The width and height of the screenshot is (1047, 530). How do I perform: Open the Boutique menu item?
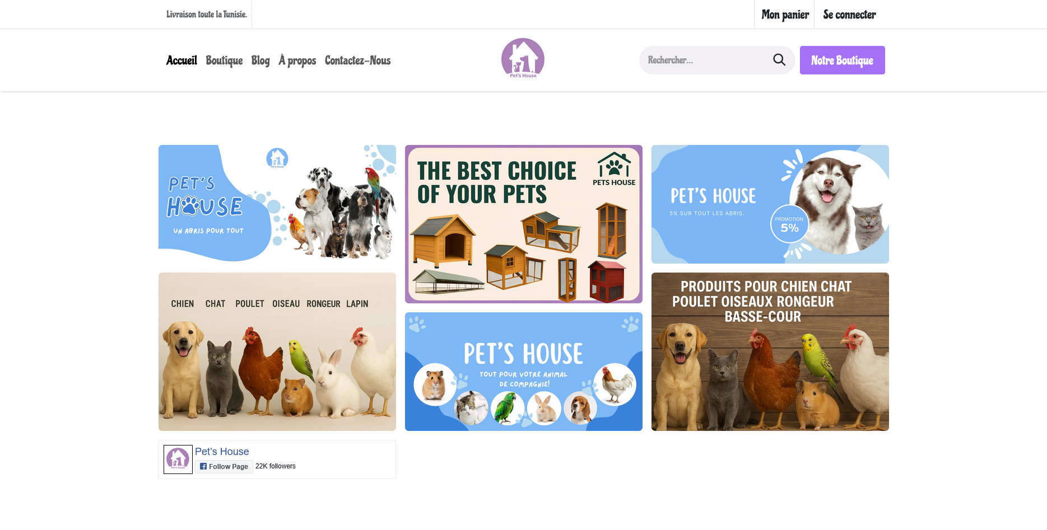click(224, 60)
